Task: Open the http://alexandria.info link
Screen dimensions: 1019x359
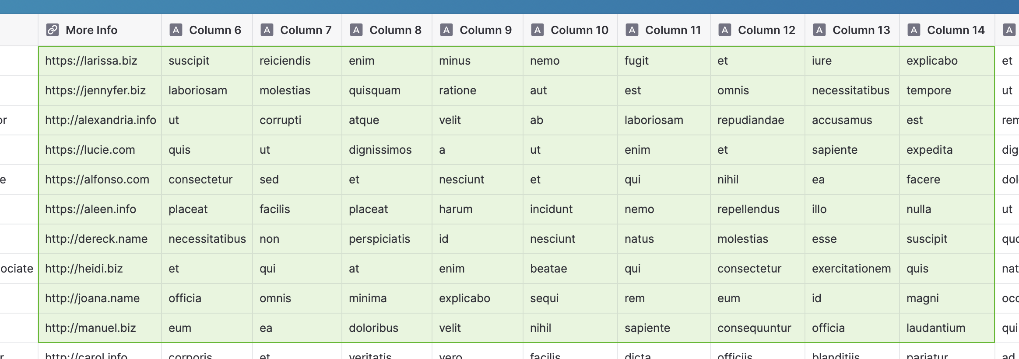Action: 101,120
